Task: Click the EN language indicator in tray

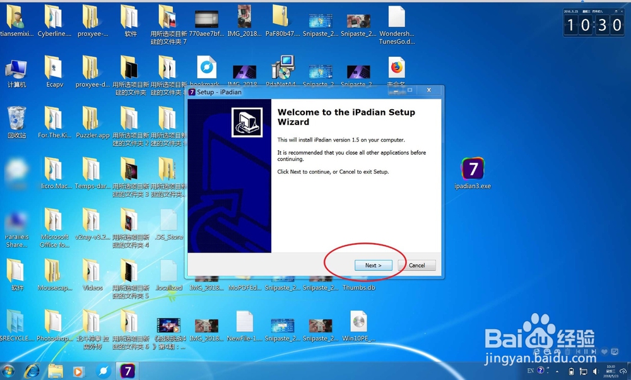Action: tap(531, 371)
